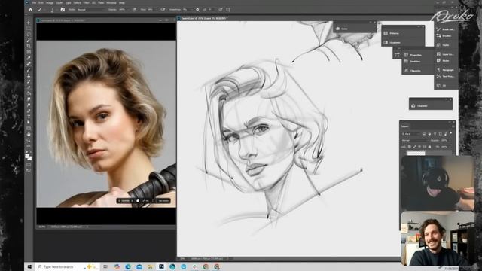Open the File menu

tap(34, 2)
